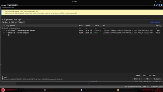Click the 08/04 date cell
The image size is (163, 92).
point(81,33)
